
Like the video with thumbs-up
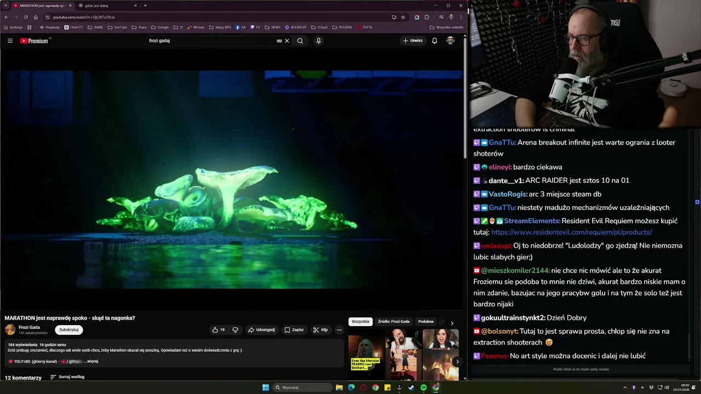[219, 330]
